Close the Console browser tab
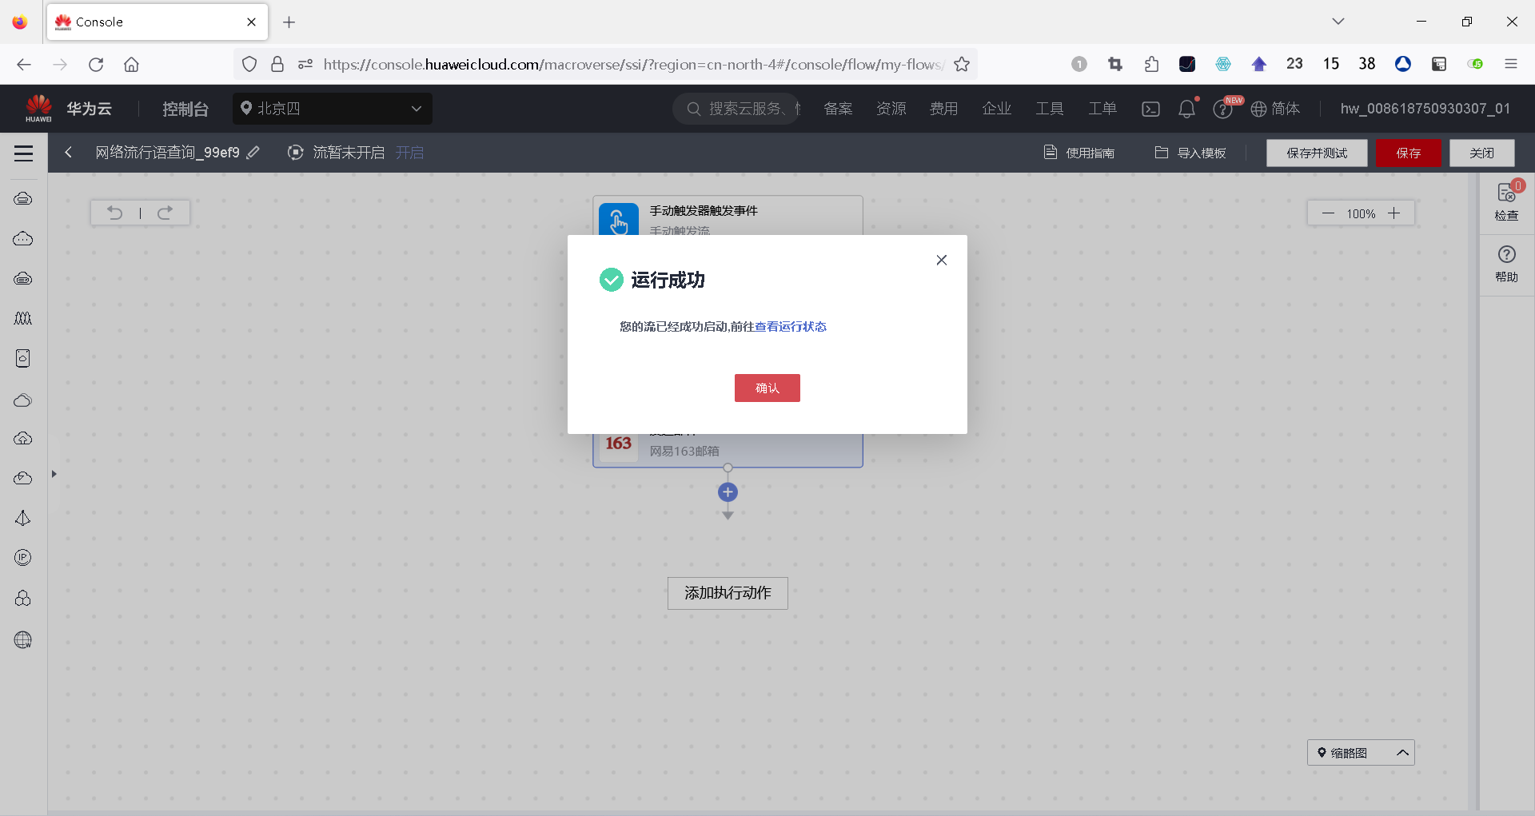The image size is (1535, 816). point(252,22)
